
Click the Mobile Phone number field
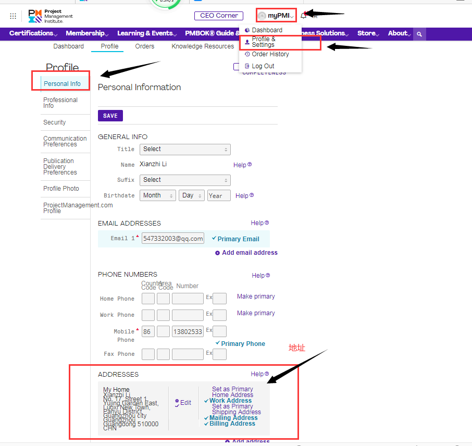(x=188, y=331)
